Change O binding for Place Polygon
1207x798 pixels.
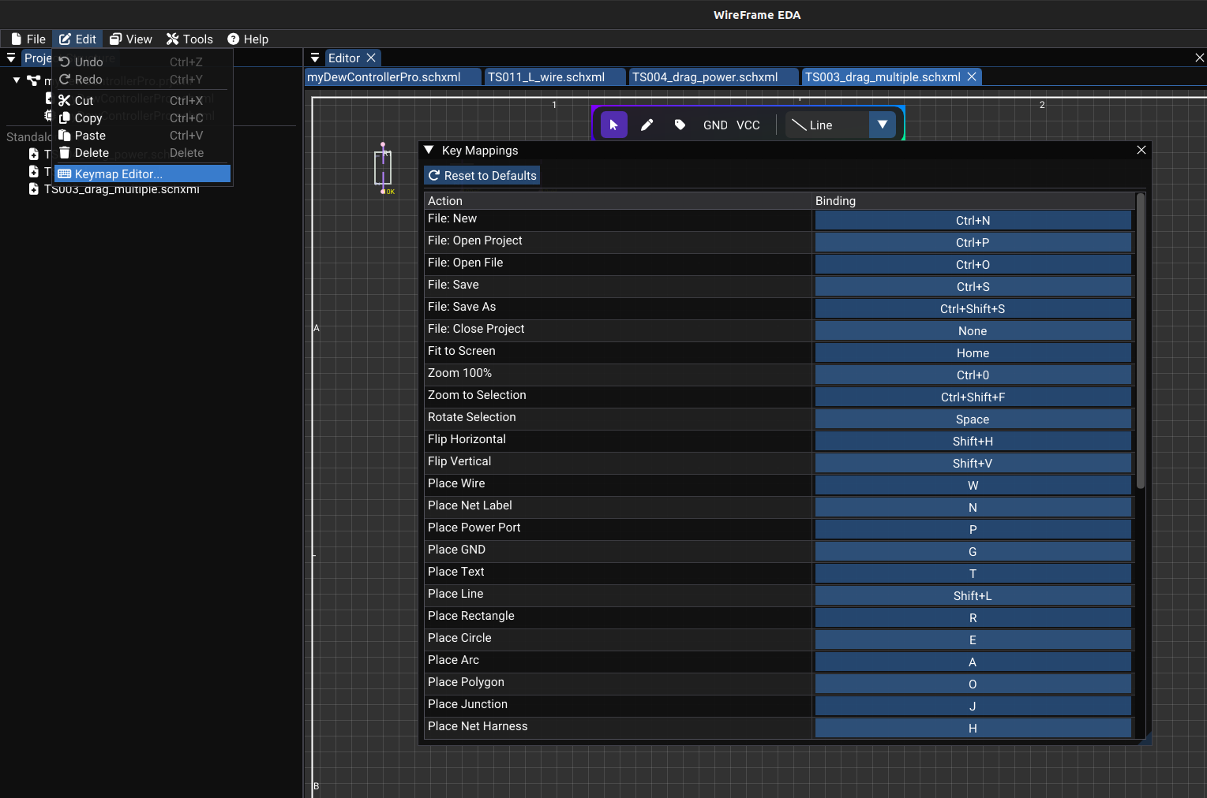pos(973,684)
